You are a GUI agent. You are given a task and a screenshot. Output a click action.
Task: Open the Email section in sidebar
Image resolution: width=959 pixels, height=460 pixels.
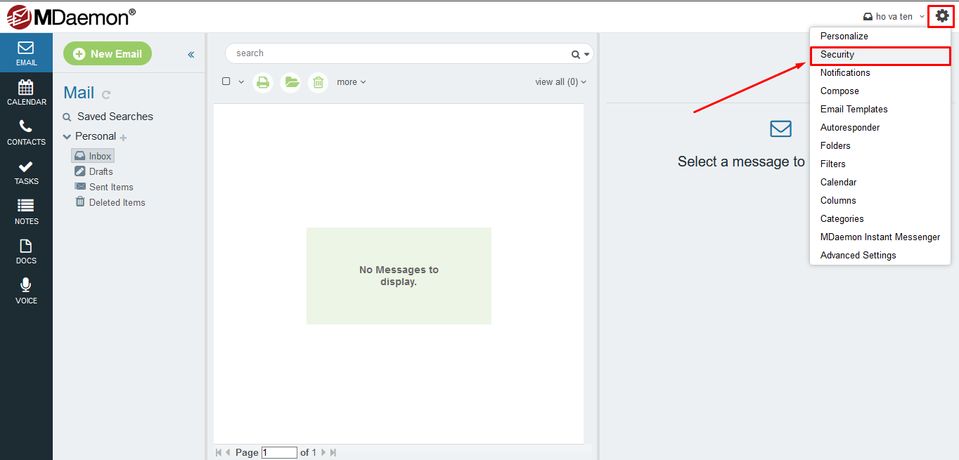pyautogui.click(x=26, y=53)
